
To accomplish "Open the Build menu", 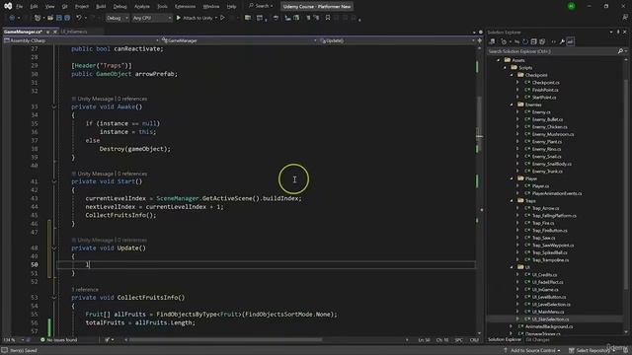I will pos(101,7).
